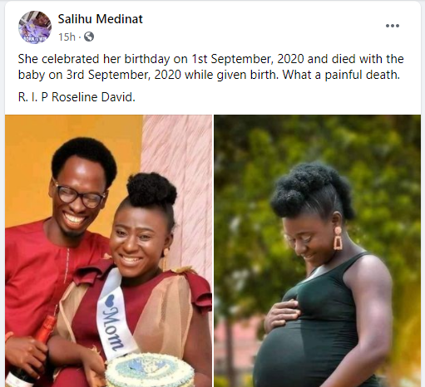425x387 pixels.
Task: Click the woman's peach earring in right photo
Action: (338, 238)
